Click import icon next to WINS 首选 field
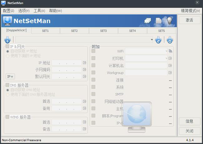This screenshot has height=144, width=203. coord(85,122)
